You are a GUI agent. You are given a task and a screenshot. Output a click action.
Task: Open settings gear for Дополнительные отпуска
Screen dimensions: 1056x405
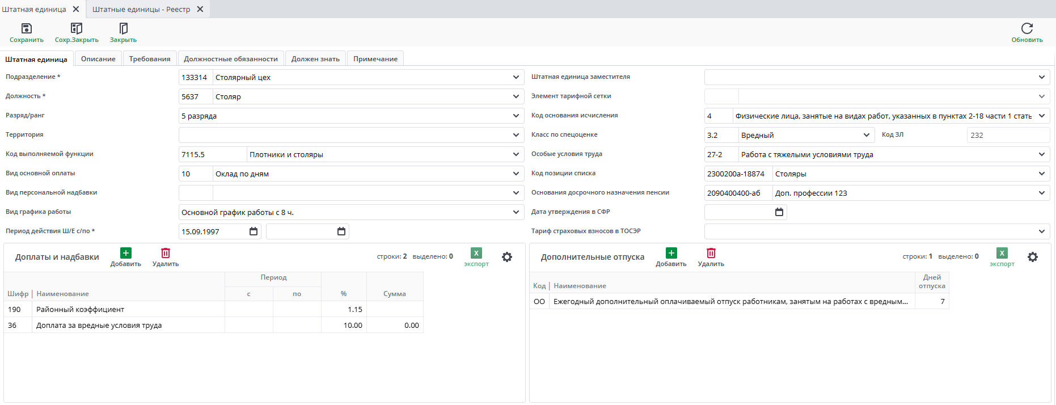tap(1032, 257)
